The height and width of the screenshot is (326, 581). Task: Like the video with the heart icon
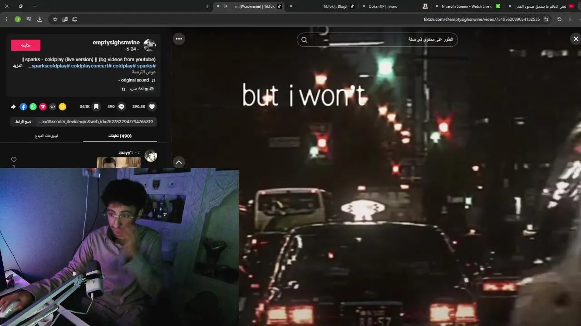(152, 107)
